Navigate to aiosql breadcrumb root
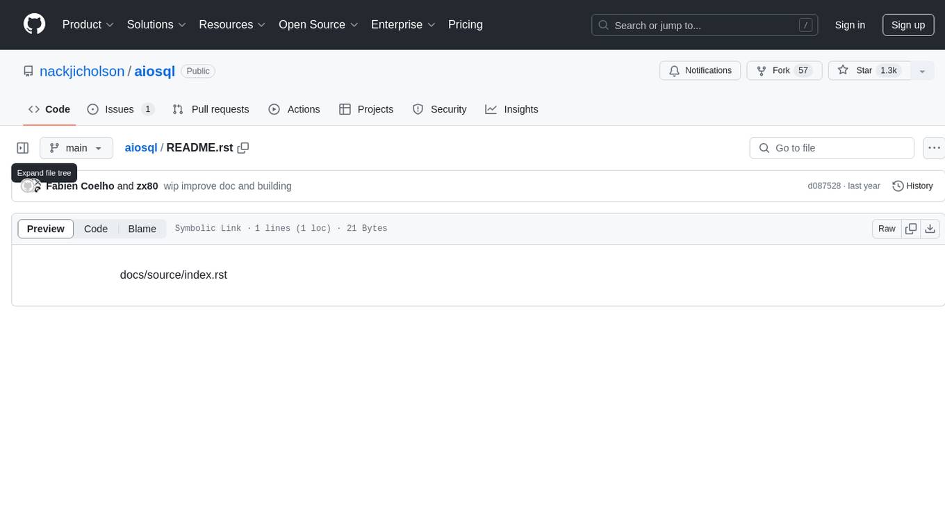The width and height of the screenshot is (945, 531). pos(141,148)
